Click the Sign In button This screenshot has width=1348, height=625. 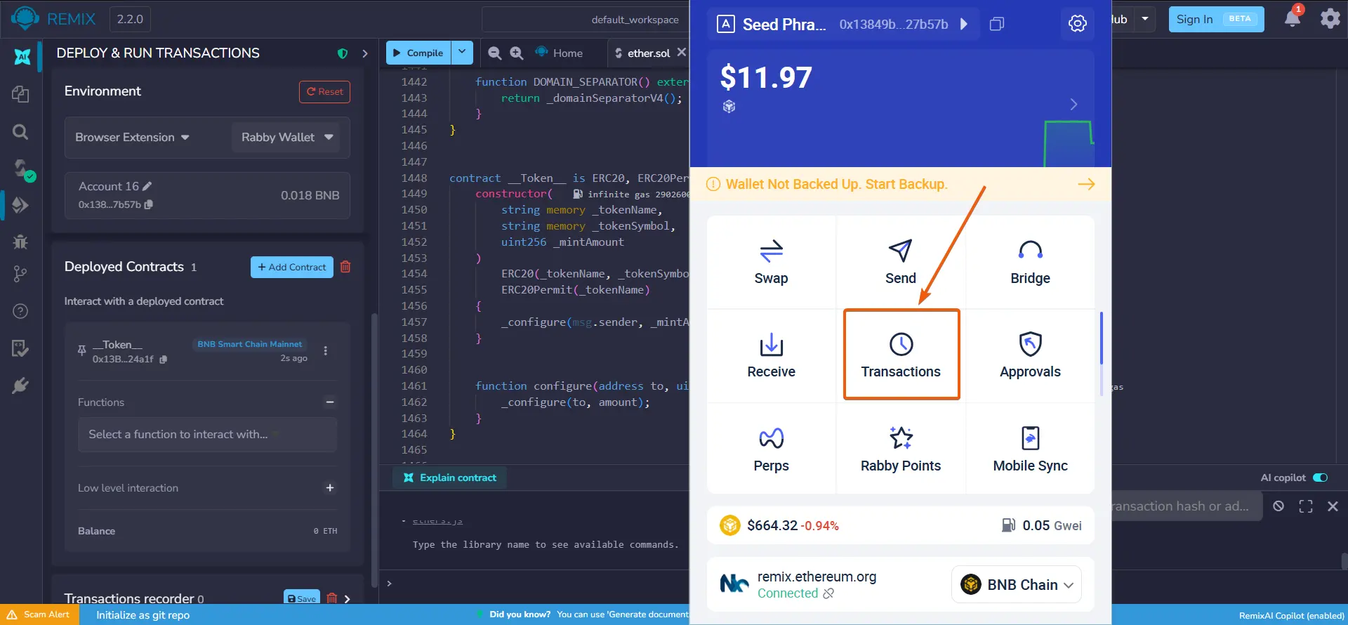pyautogui.click(x=1216, y=19)
